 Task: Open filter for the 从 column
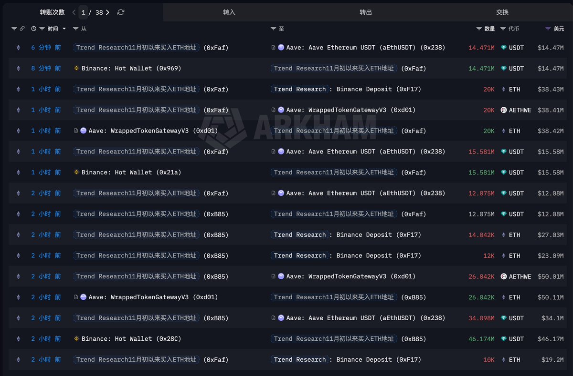pyautogui.click(x=75, y=29)
